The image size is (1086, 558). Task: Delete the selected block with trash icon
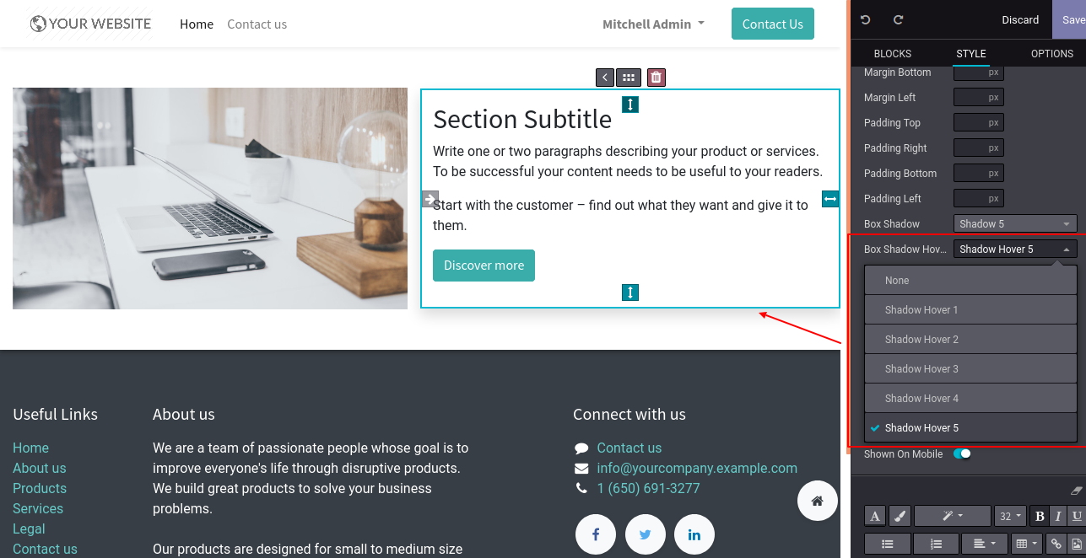pyautogui.click(x=656, y=78)
